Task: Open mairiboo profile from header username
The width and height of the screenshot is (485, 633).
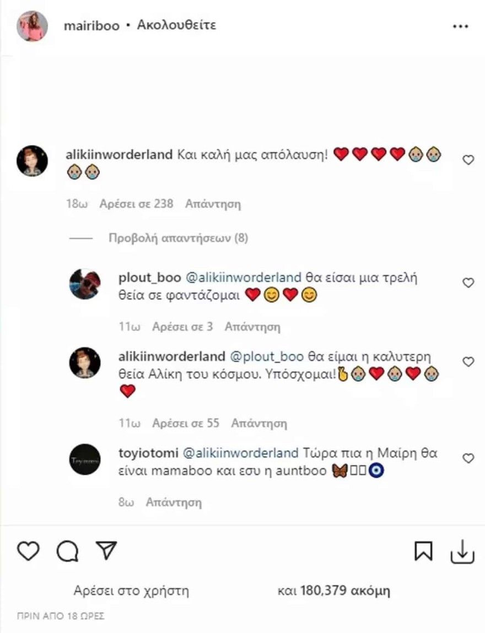Action: (91, 26)
